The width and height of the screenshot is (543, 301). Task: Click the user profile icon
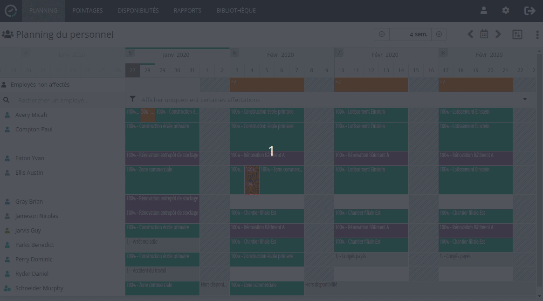pyautogui.click(x=484, y=10)
